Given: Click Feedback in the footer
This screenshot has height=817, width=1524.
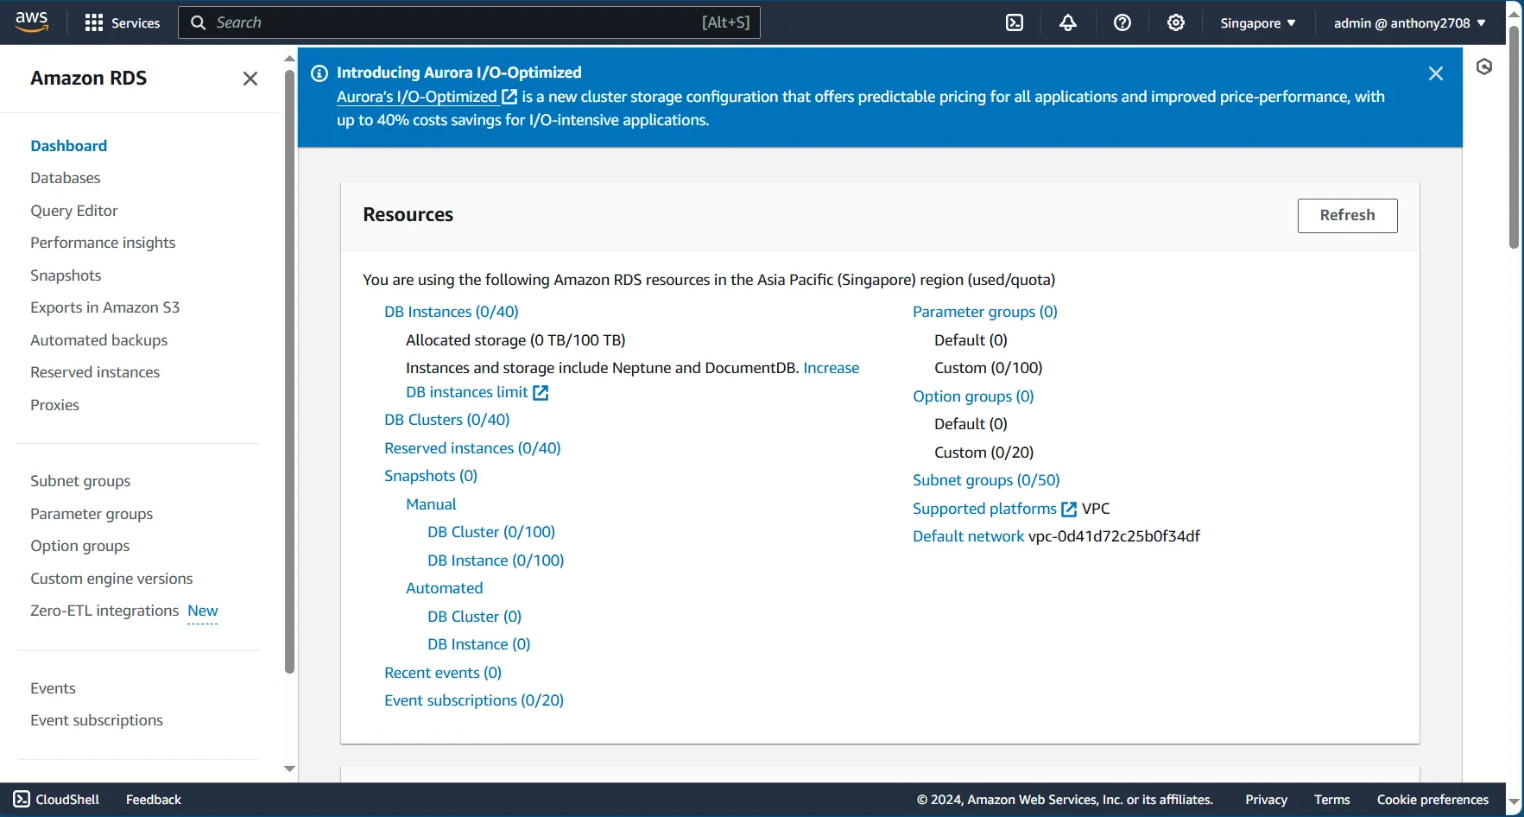Looking at the screenshot, I should click(154, 800).
